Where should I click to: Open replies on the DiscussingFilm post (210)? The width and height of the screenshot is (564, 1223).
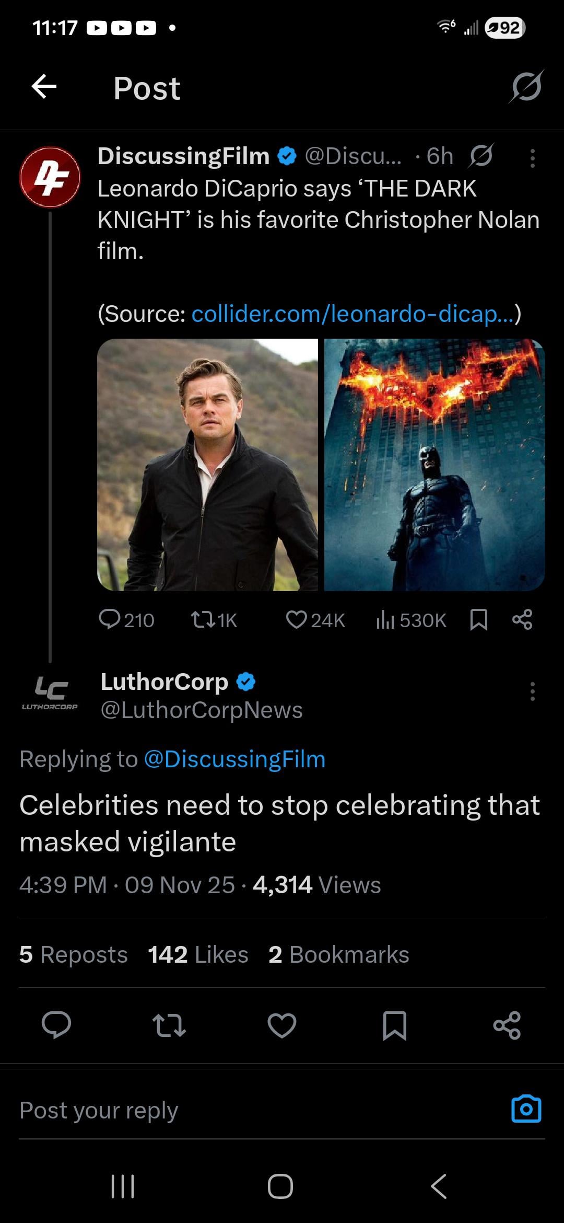coord(126,620)
